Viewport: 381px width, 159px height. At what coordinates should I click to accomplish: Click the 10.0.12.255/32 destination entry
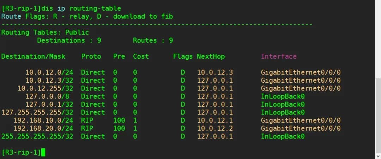coord(45,88)
